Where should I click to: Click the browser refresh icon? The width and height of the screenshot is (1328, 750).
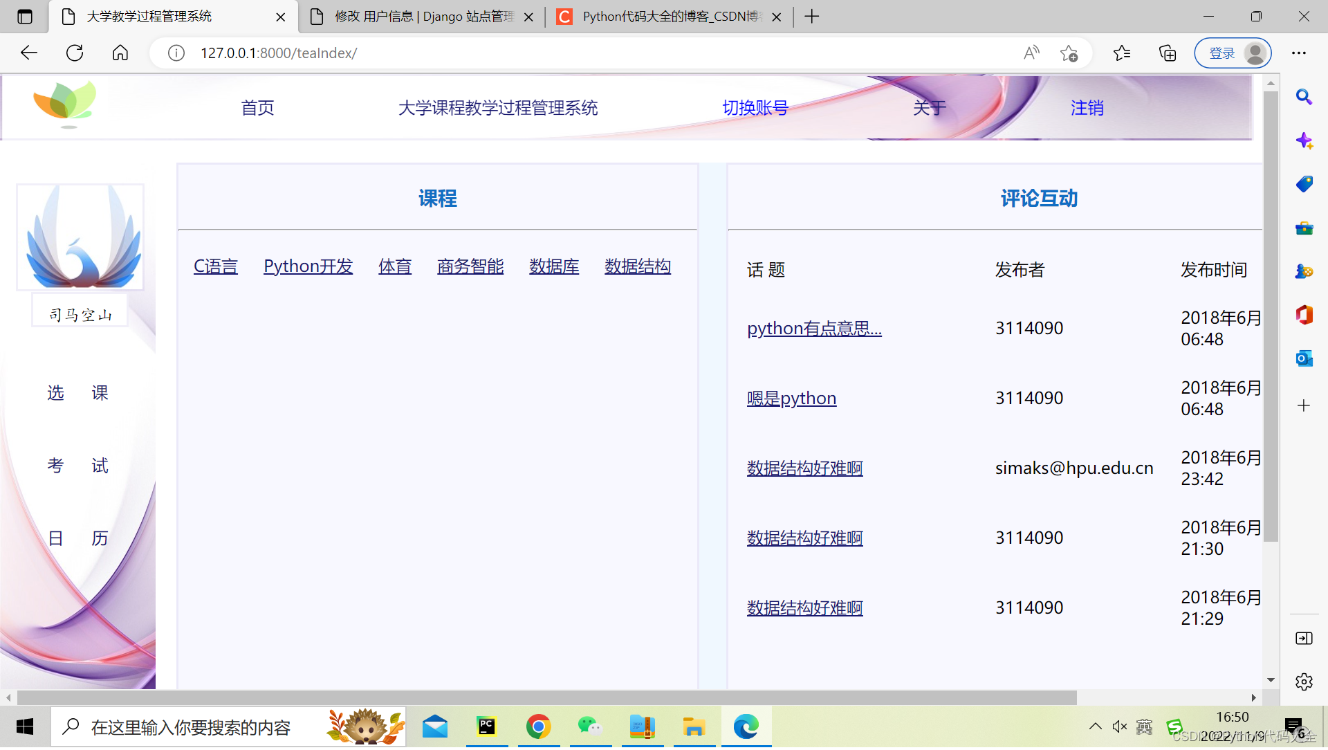[x=75, y=53]
